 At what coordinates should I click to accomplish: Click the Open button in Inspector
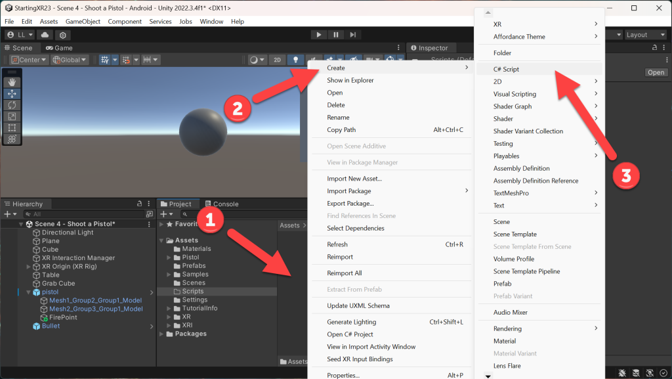pyautogui.click(x=656, y=72)
